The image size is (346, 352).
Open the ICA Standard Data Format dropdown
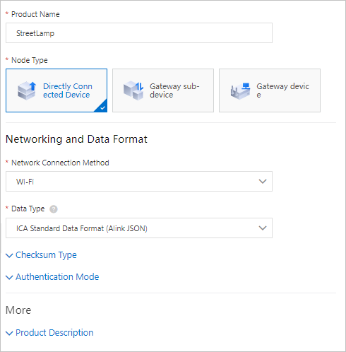139,228
